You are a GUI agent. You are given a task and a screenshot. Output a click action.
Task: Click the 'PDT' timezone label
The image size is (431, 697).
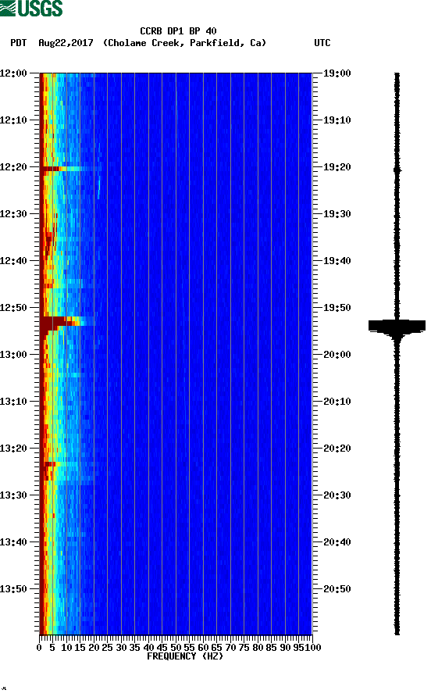18,43
